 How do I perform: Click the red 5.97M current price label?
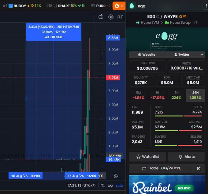[113, 78]
